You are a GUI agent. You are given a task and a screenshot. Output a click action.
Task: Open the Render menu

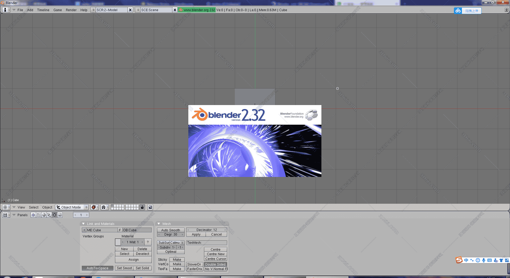coord(71,10)
